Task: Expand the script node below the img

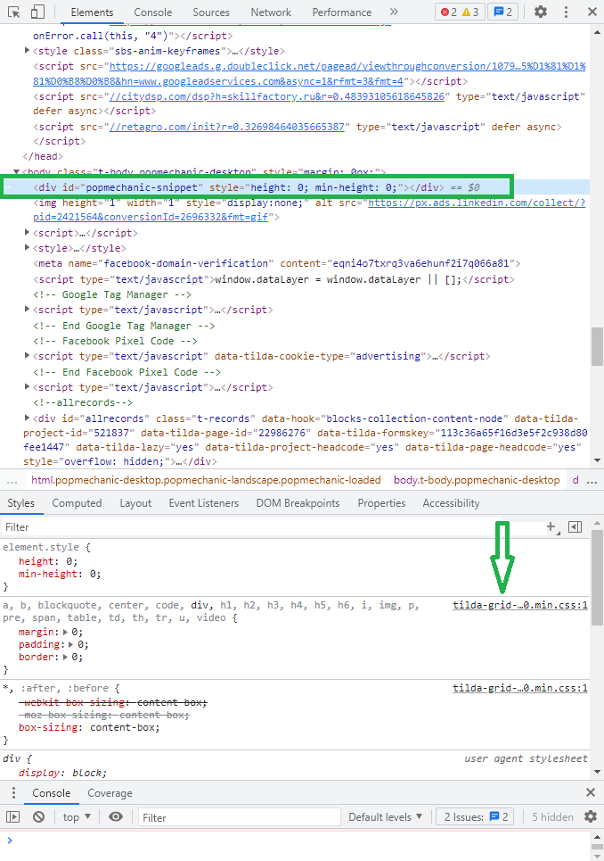Action: (x=27, y=232)
